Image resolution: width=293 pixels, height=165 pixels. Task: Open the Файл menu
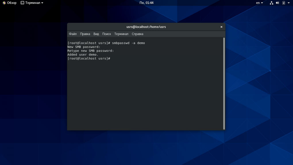coord(73,34)
